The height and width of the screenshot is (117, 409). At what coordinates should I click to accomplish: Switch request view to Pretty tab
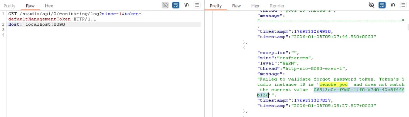(x=9, y=6)
